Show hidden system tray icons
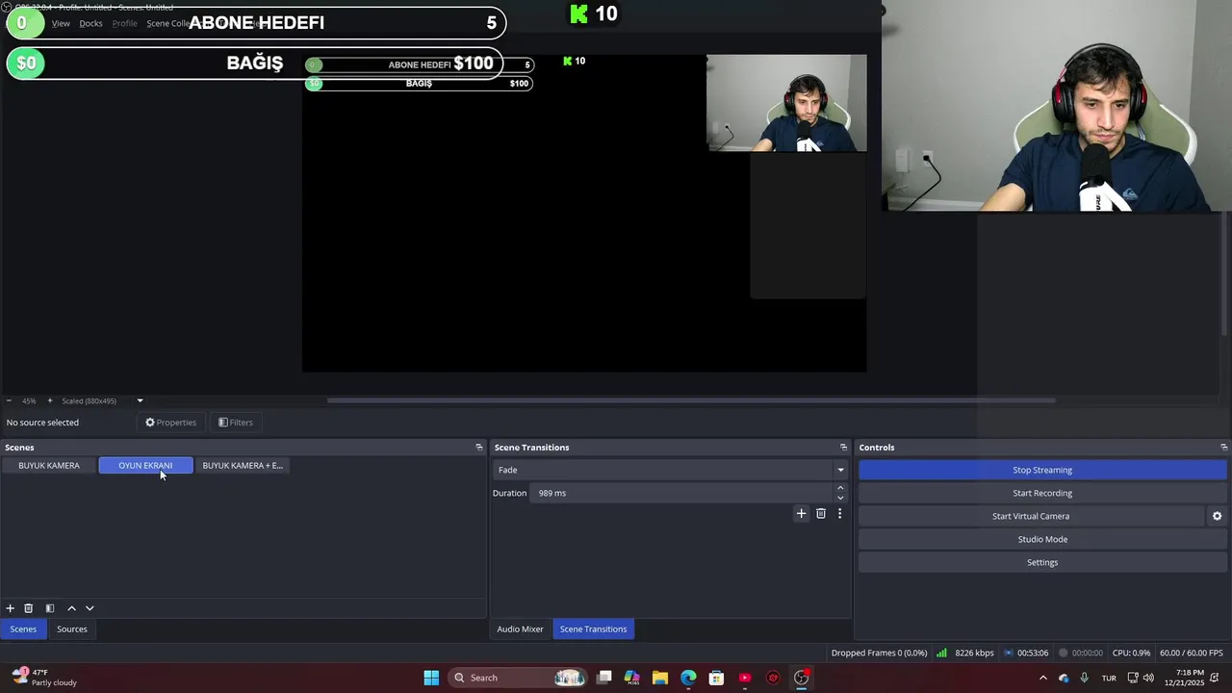This screenshot has width=1232, height=693. pos(1042,678)
